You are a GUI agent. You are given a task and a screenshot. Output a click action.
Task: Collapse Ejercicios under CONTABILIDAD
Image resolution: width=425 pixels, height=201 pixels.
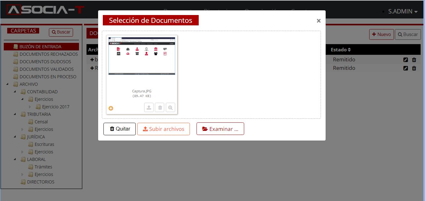point(22,99)
